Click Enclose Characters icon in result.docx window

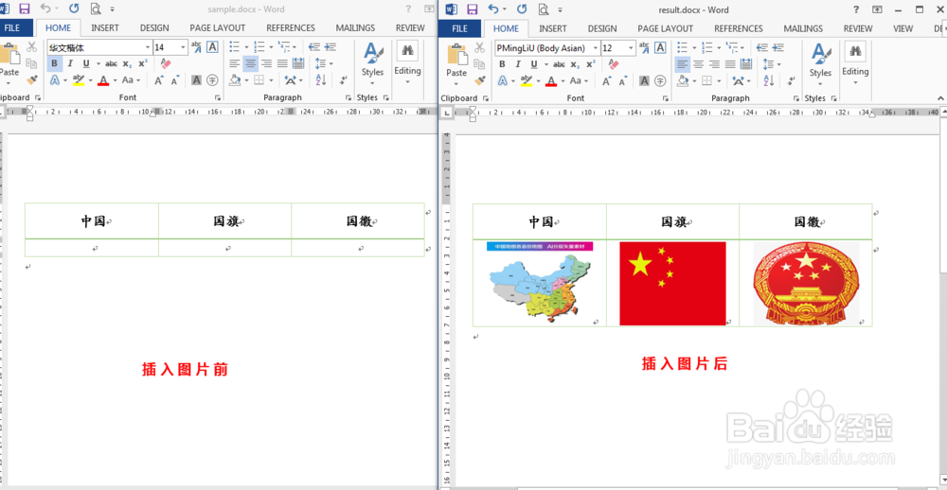tap(661, 80)
